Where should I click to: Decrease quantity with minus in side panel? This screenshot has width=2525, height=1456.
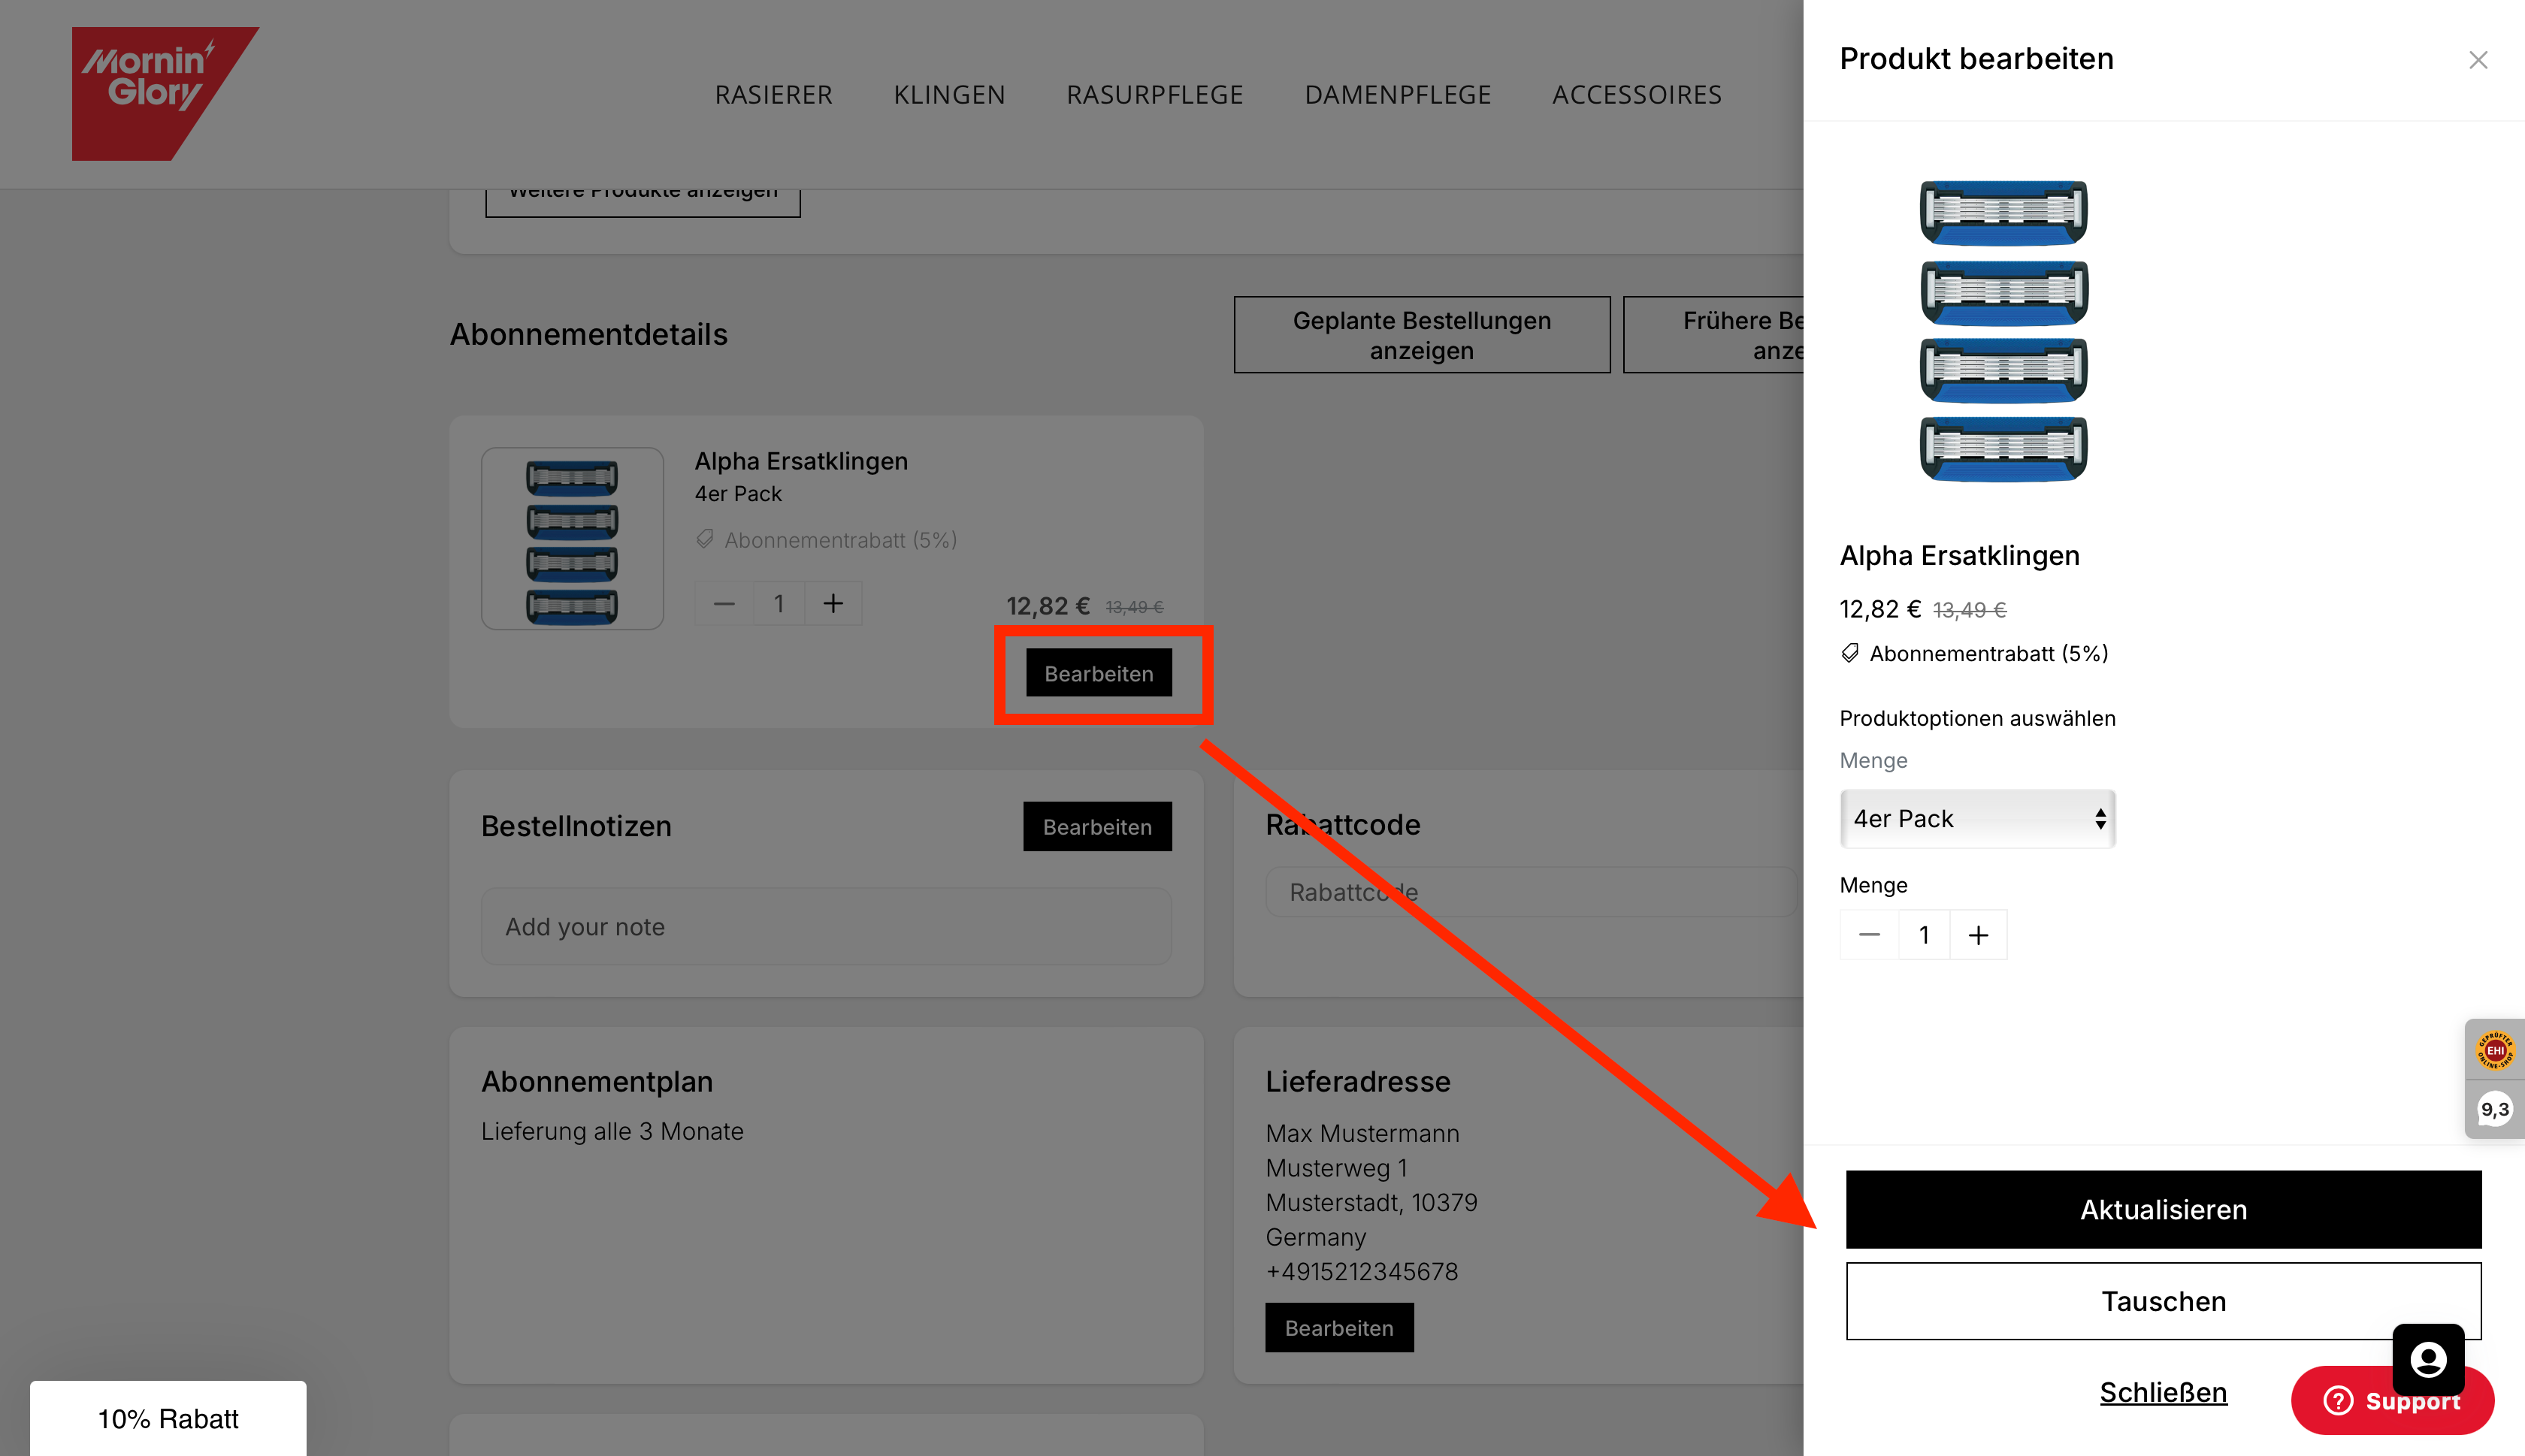click(1869, 935)
